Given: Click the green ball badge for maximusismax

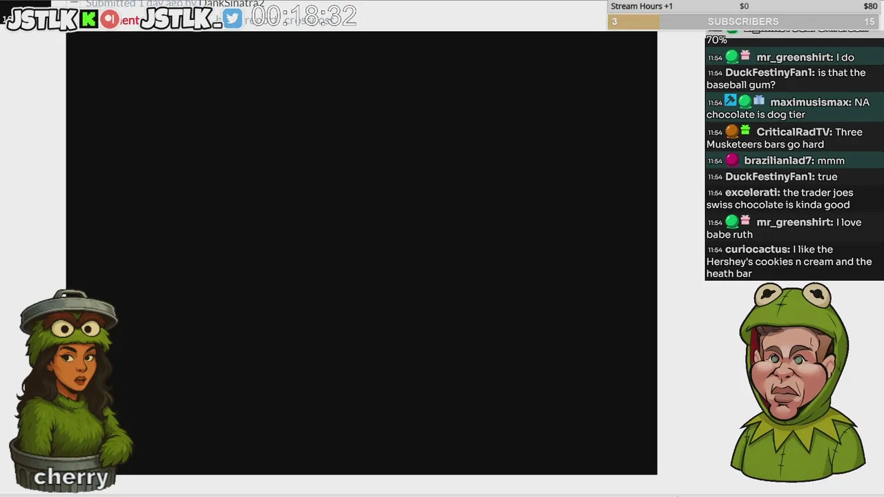Looking at the screenshot, I should pyautogui.click(x=744, y=102).
